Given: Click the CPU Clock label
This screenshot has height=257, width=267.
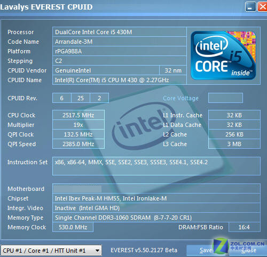Looking at the screenshot, I should 21,115.
